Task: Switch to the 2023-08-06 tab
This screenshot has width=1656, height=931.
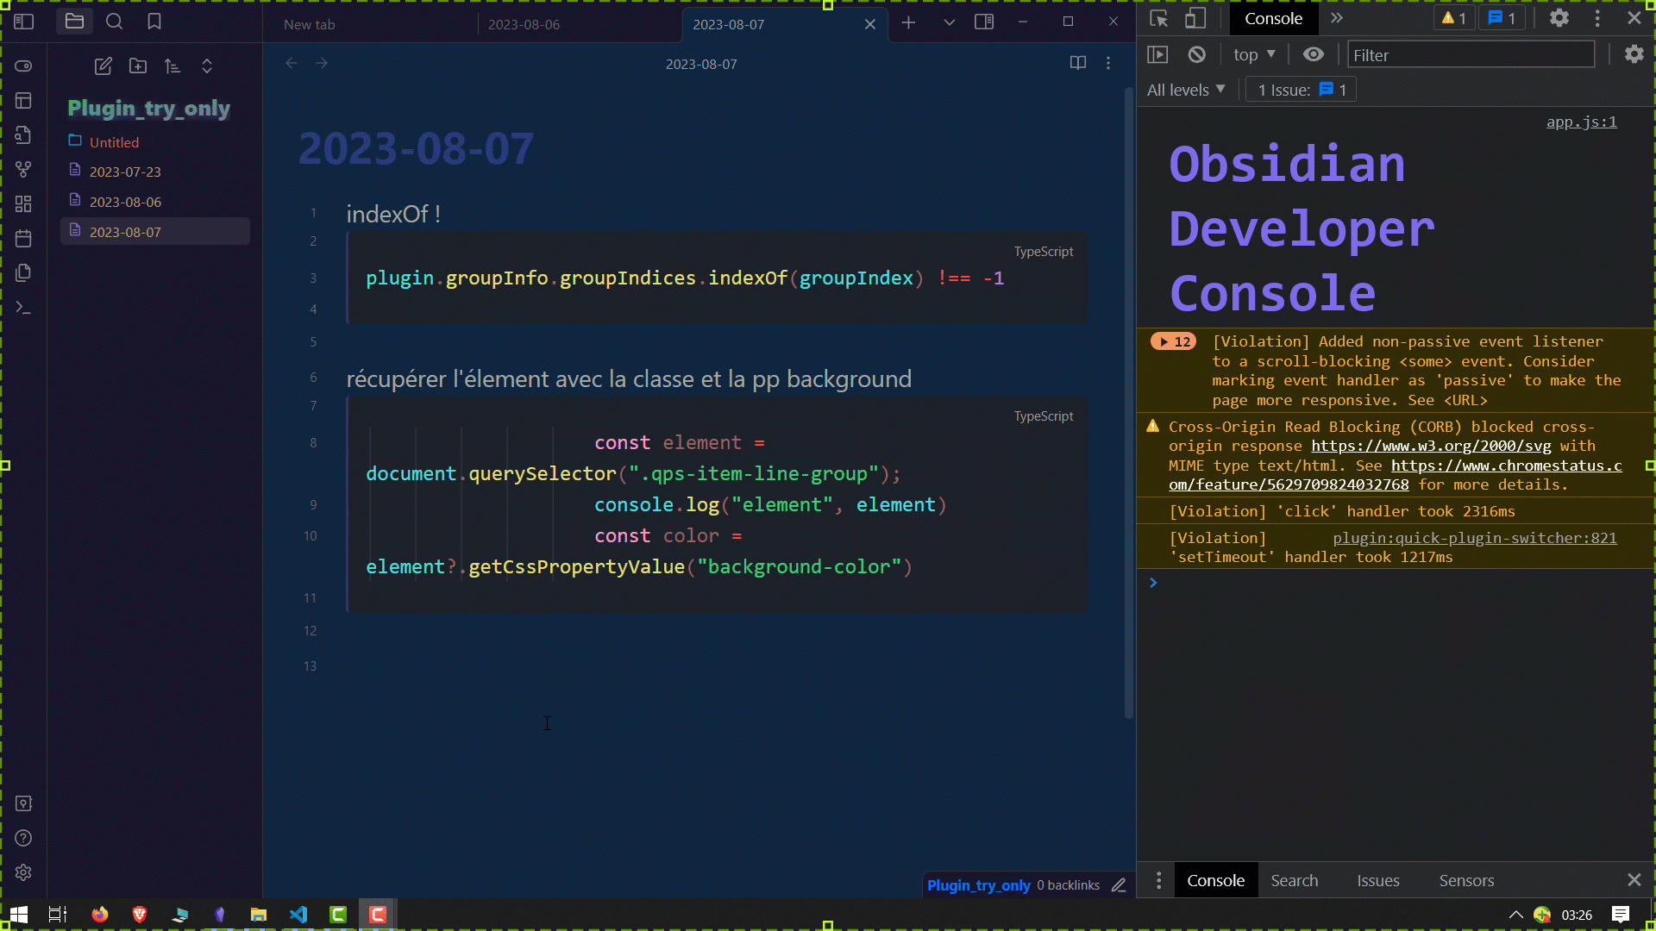Action: click(524, 24)
